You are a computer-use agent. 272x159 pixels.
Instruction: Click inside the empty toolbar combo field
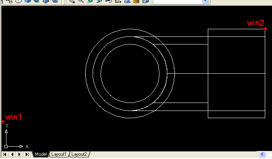coord(177,1)
